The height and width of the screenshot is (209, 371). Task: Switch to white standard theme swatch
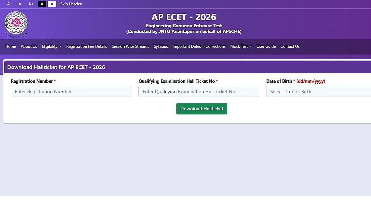coord(52,4)
